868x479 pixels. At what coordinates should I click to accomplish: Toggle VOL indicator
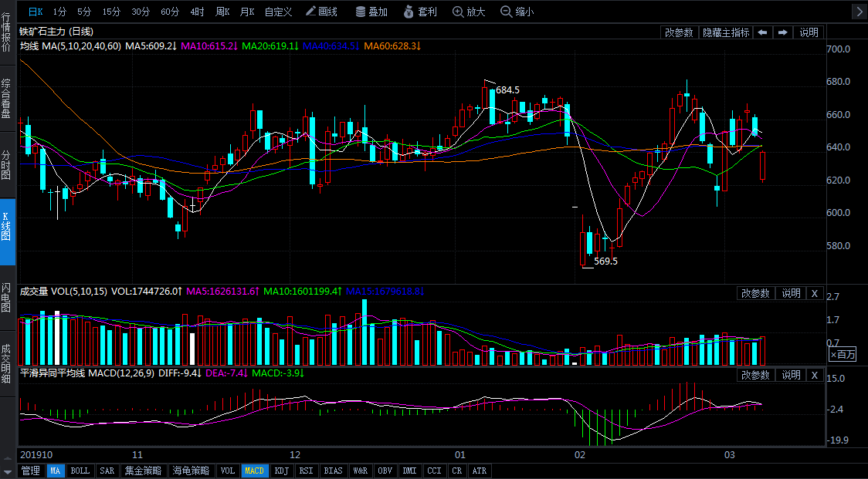click(x=228, y=471)
